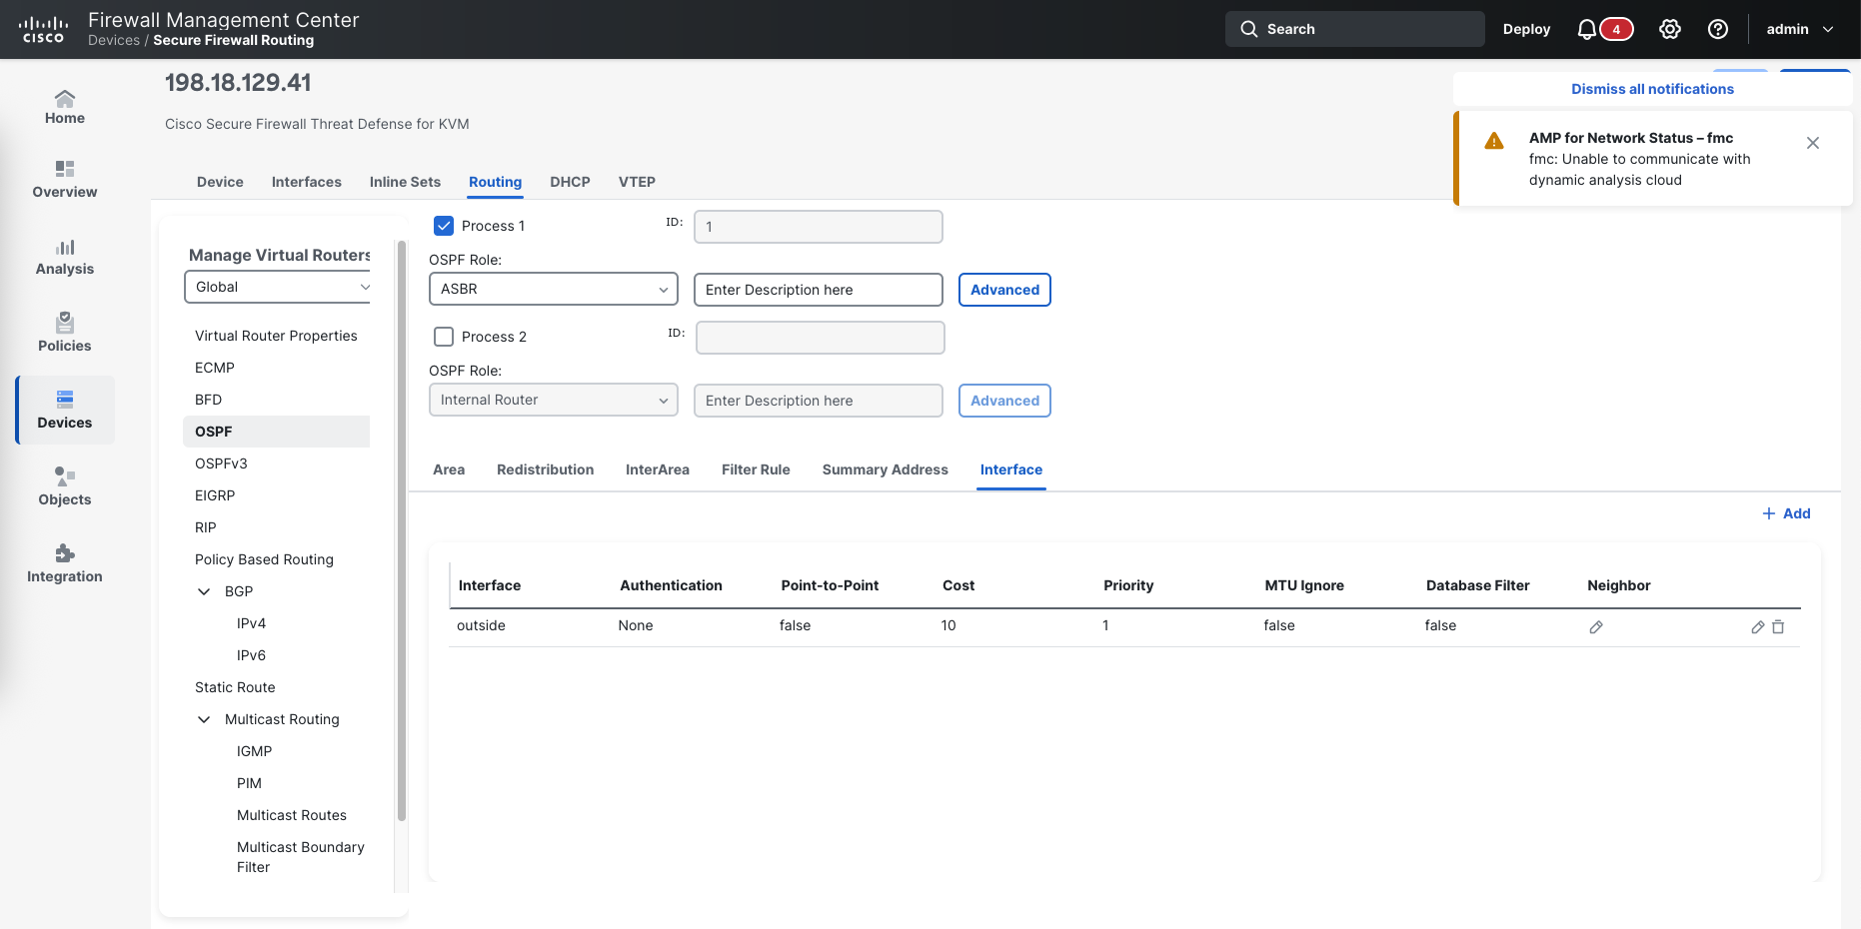This screenshot has width=1861, height=929.
Task: Open the notifications bell icon
Action: 1586,29
